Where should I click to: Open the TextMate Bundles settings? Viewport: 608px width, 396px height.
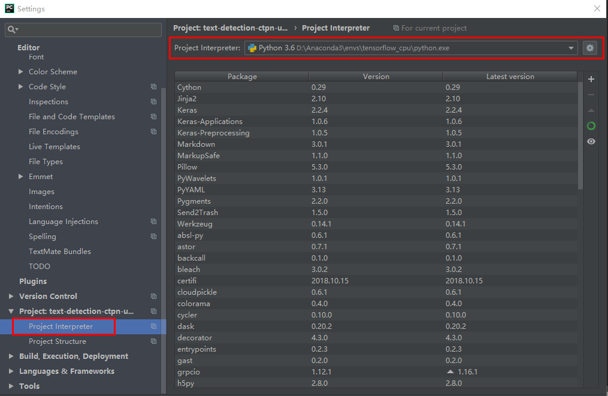click(60, 252)
